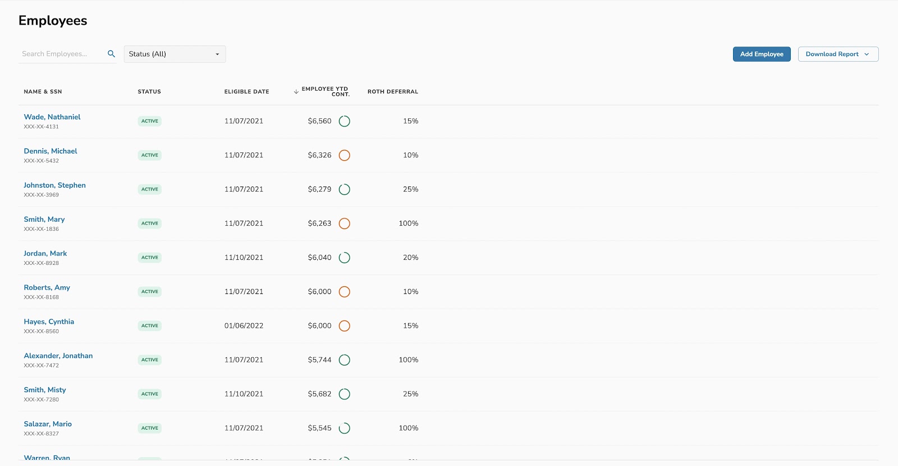Screen dimensions: 898x466
Task: Click the sort arrow beside Employee YTD Cont.
Action: coord(296,92)
